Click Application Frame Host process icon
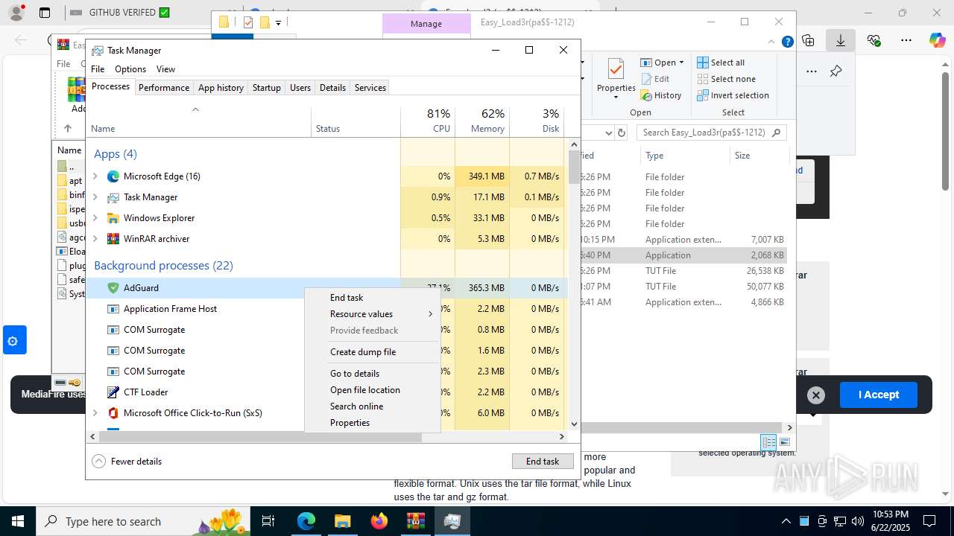 click(x=113, y=309)
